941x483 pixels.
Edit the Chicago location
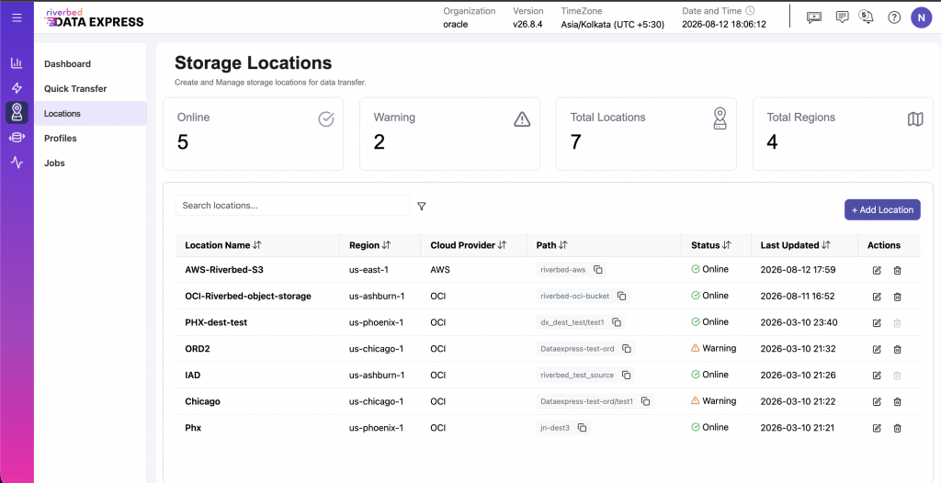click(877, 401)
